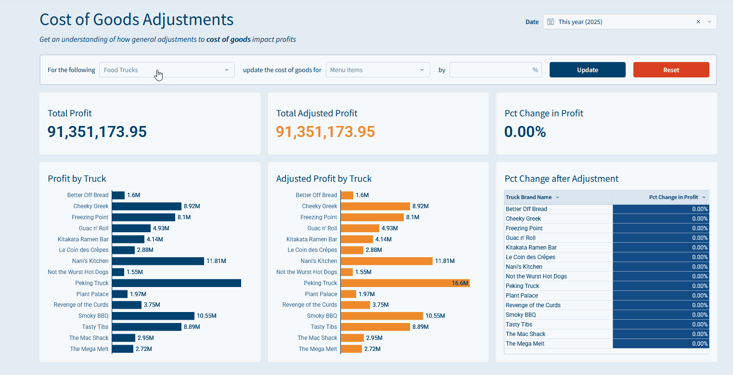Open the Menu Items dropdown
The height and width of the screenshot is (375, 733).
[377, 70]
